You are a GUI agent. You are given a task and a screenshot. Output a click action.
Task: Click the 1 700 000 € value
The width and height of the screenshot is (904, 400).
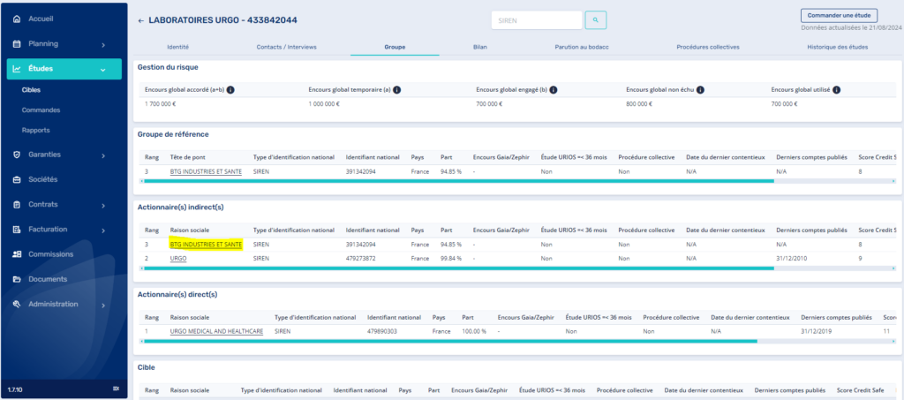coord(161,104)
